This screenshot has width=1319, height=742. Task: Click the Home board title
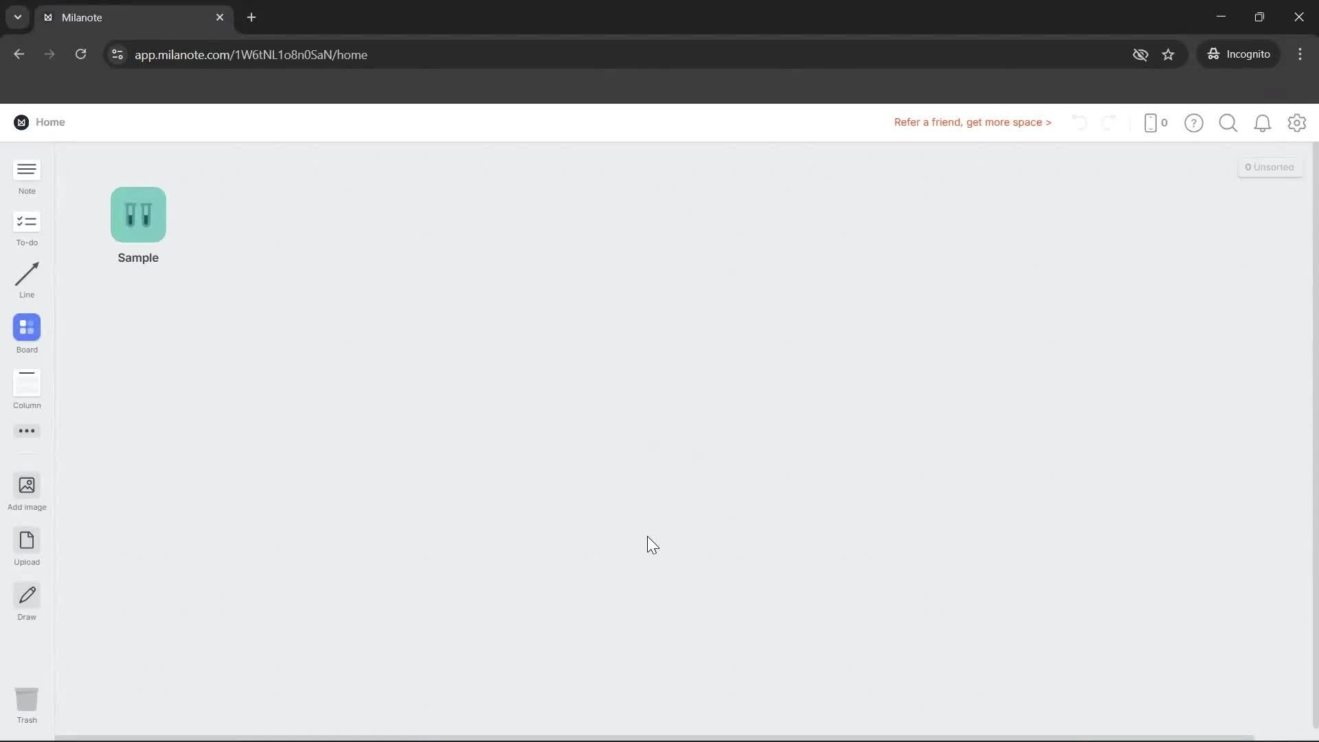[51, 122]
